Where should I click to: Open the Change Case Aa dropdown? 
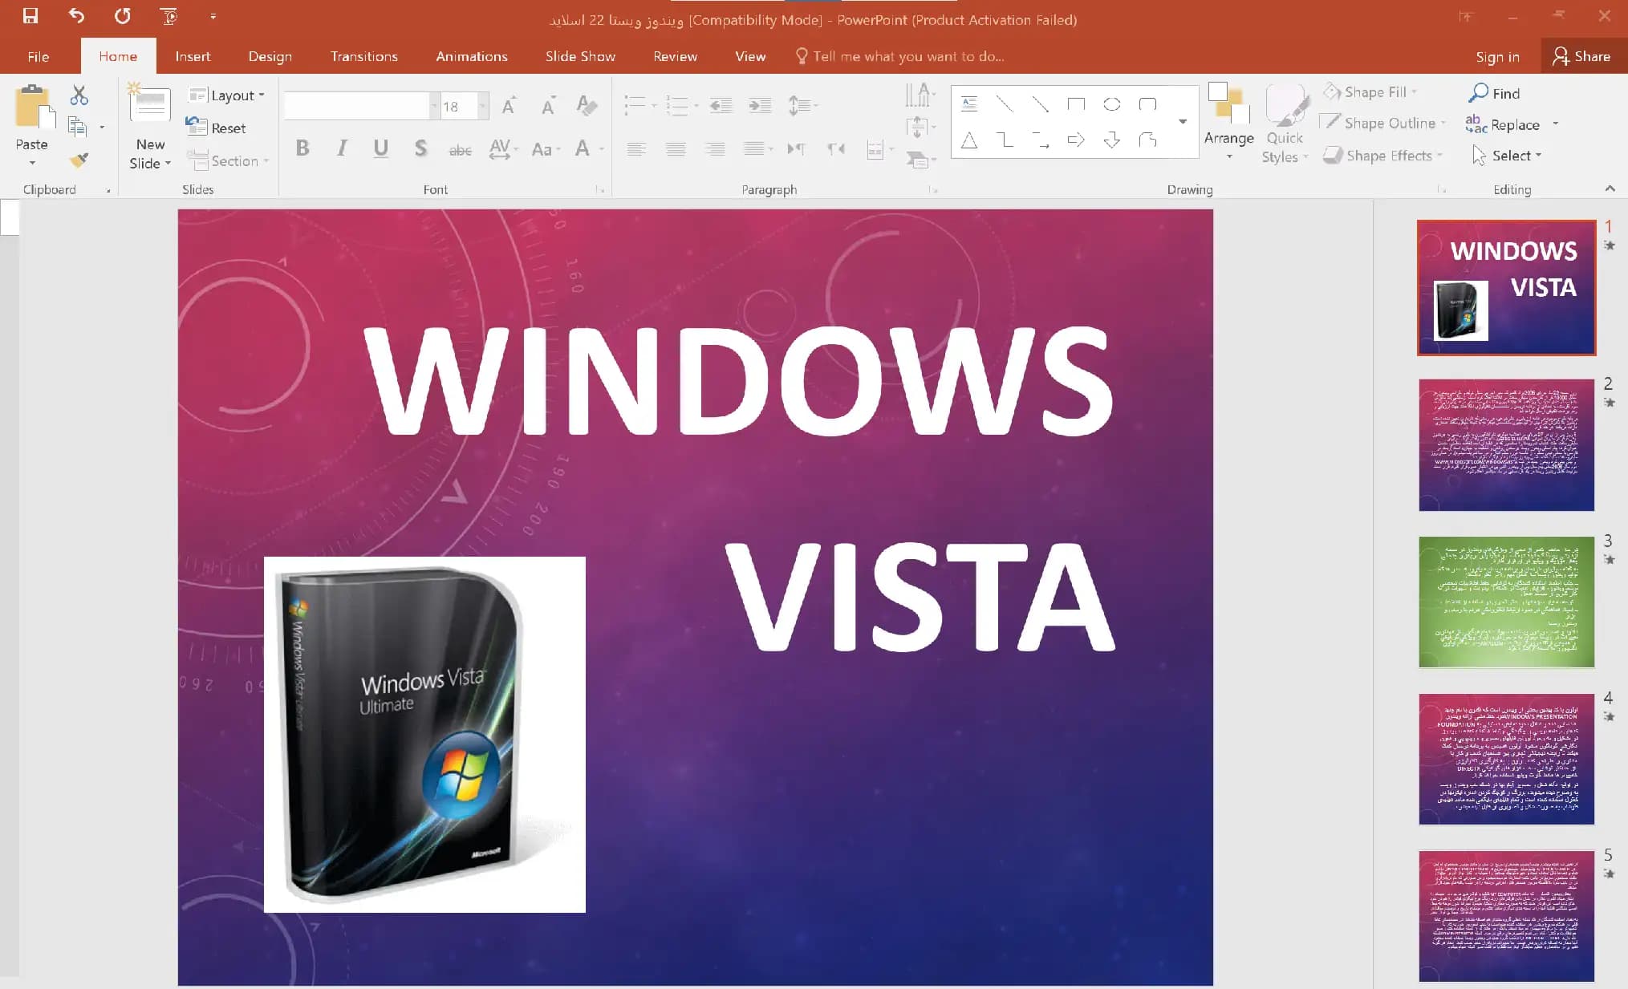(546, 149)
